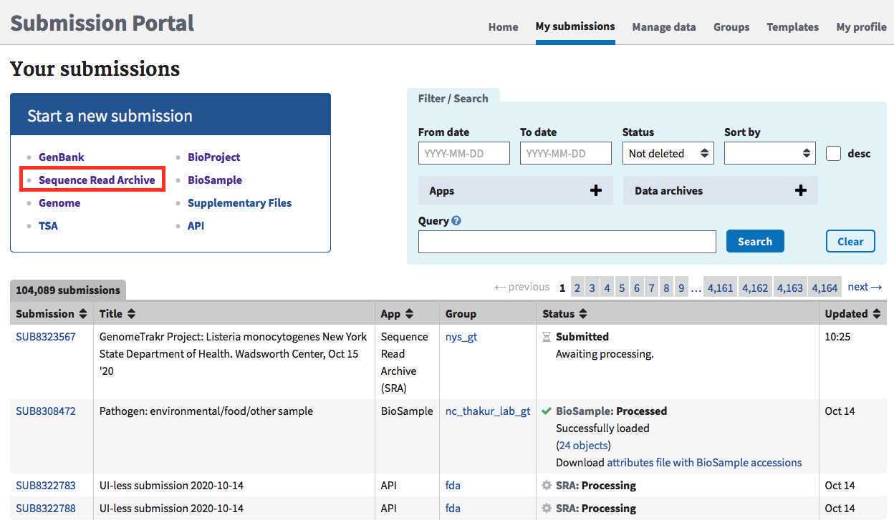The height and width of the screenshot is (520, 894).
Task: Start a Sequence Read Archive submission
Action: (97, 180)
